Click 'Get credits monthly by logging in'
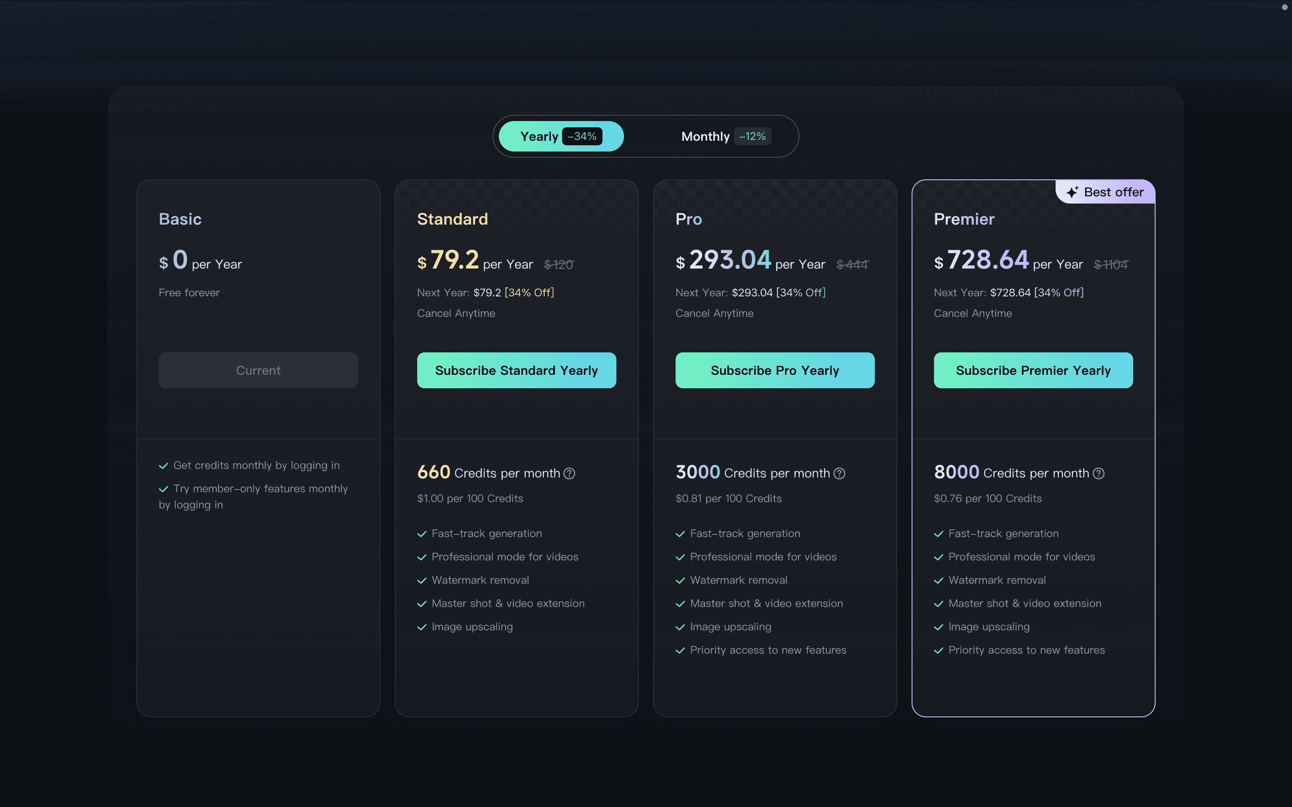The height and width of the screenshot is (807, 1292). click(x=249, y=465)
